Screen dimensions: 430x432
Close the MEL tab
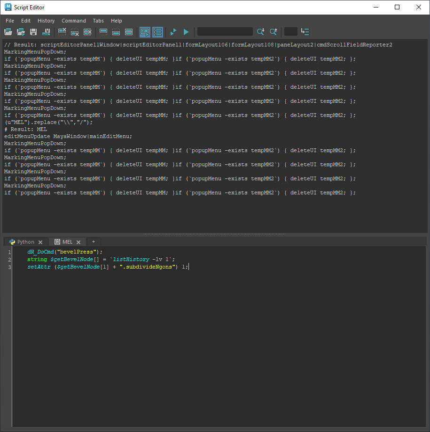(78, 242)
